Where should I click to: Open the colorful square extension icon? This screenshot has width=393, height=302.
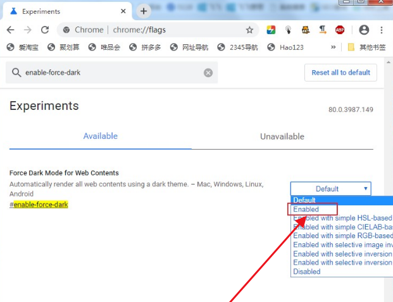click(271, 30)
